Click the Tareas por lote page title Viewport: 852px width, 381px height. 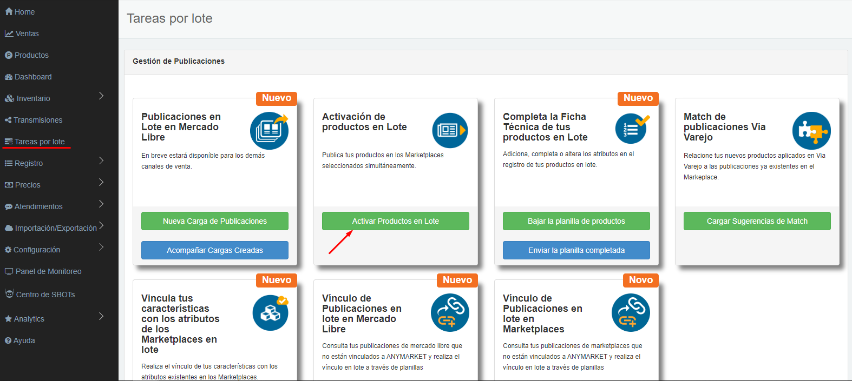coord(169,18)
